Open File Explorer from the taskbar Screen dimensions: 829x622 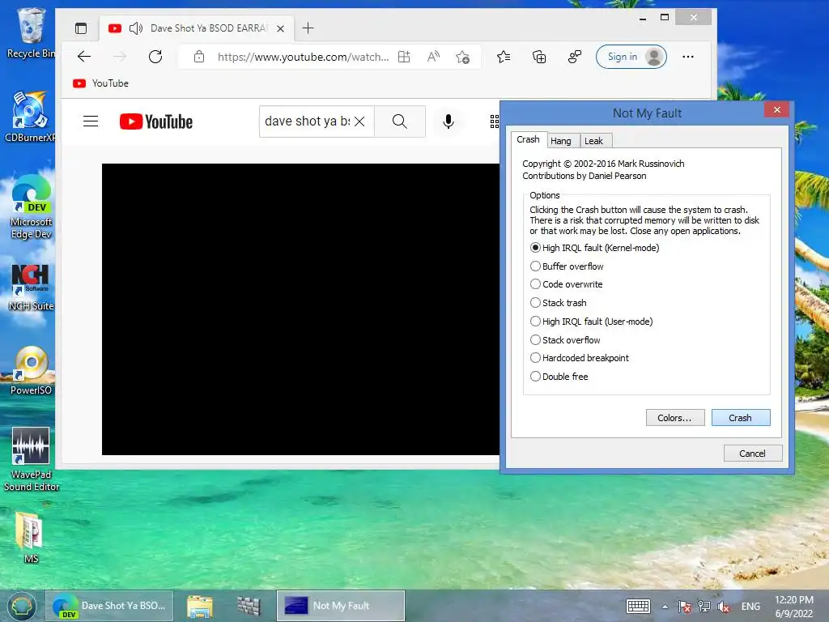click(200, 606)
